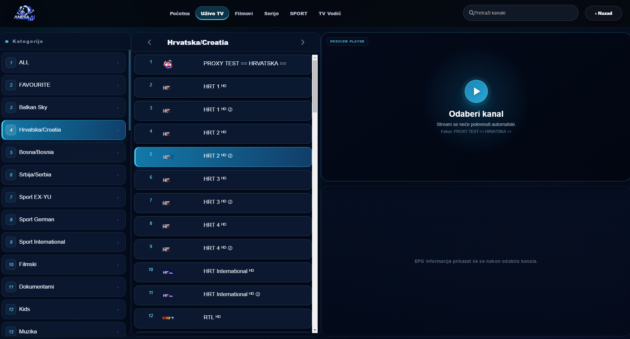630x339 pixels.
Task: Click the HRT logo in channel row 4
Action: point(167,134)
